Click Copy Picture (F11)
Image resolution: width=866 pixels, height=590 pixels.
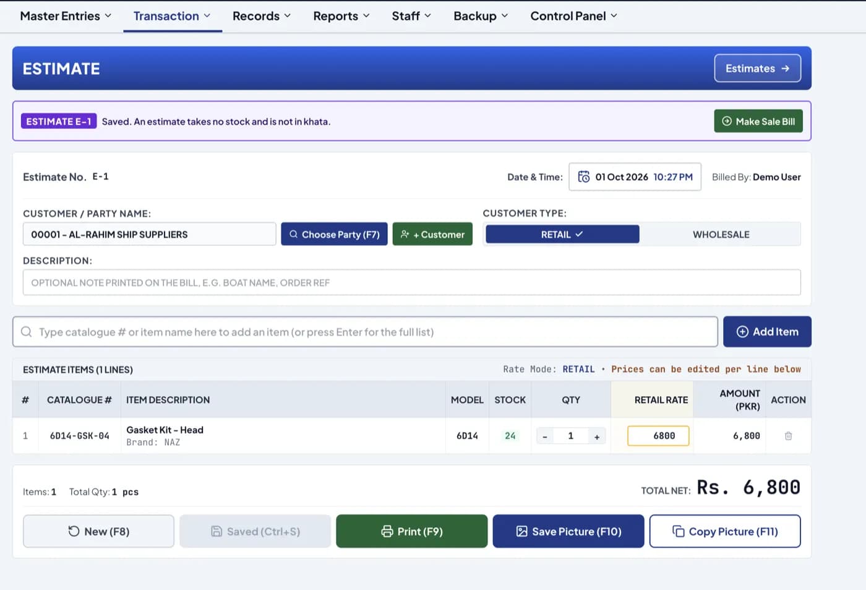point(725,531)
